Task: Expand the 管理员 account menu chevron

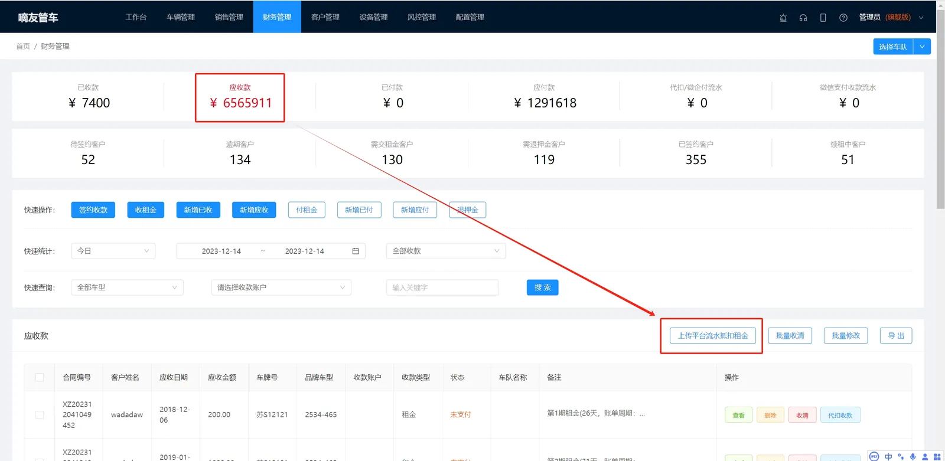Action: click(x=921, y=18)
